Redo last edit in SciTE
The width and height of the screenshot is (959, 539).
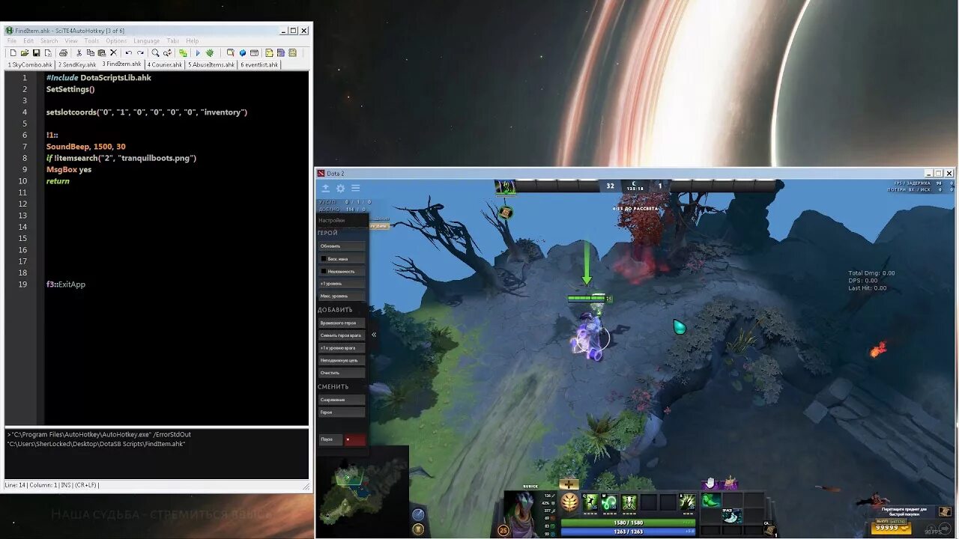click(140, 53)
